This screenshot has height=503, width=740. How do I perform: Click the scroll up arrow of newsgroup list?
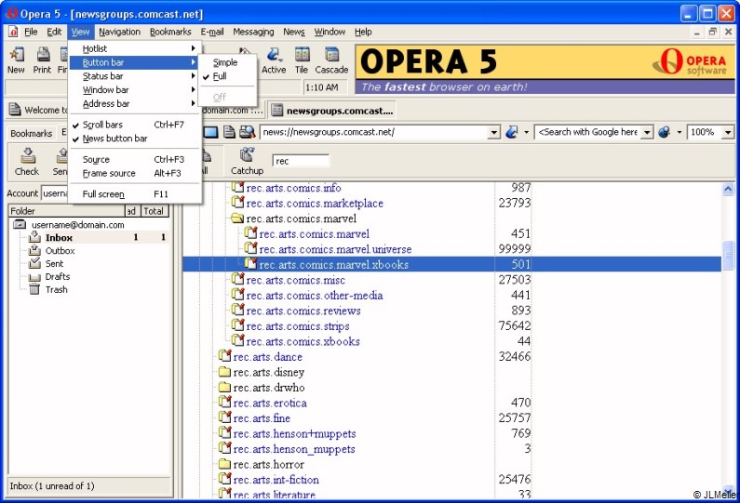click(x=728, y=190)
